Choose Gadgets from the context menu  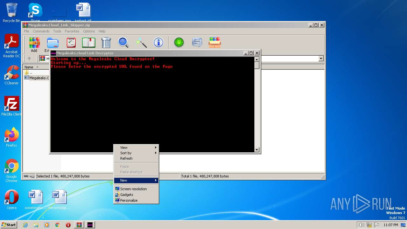pos(136,195)
